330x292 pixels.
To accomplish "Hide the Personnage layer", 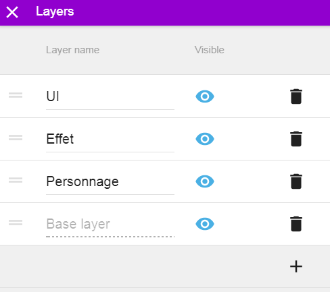I will coord(205,181).
